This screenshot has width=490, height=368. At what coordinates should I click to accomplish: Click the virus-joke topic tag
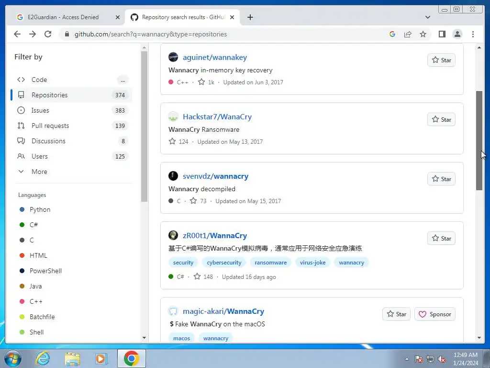[x=312, y=263]
